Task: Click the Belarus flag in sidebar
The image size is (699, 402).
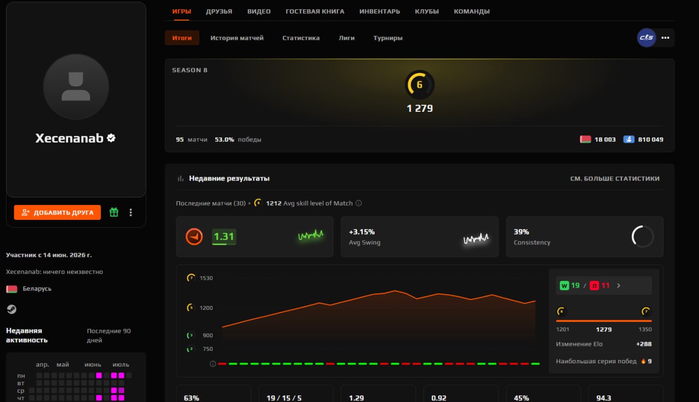Action: point(11,289)
